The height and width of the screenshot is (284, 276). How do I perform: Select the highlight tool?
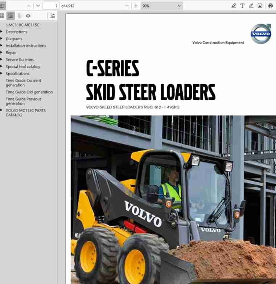pyautogui.click(x=234, y=6)
